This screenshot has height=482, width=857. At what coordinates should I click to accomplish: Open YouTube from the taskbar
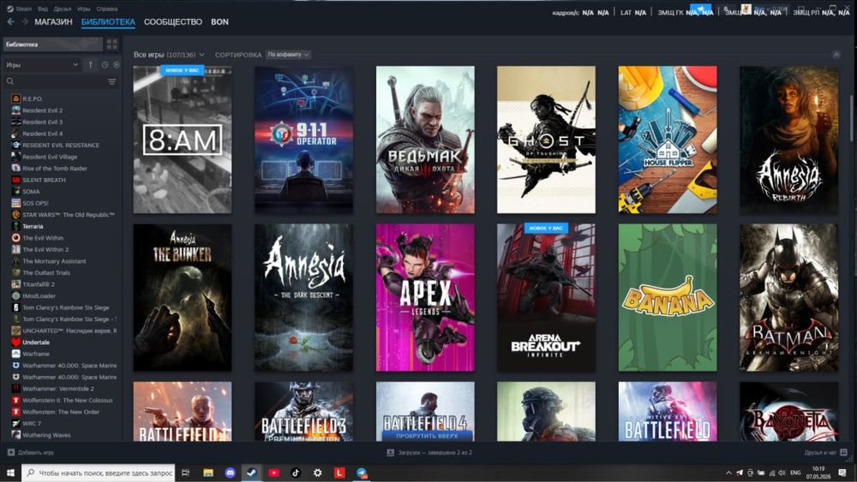click(x=274, y=473)
